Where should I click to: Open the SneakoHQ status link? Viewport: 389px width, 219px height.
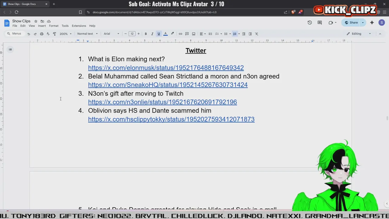(168, 85)
